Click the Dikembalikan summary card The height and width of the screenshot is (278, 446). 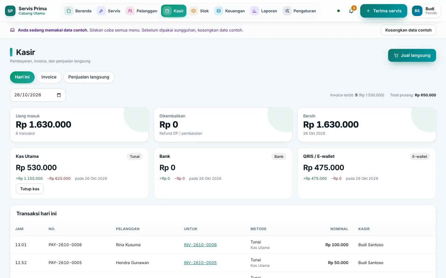[x=223, y=125]
